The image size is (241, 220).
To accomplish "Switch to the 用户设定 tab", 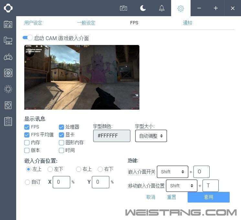I will pyautogui.click(x=33, y=23).
